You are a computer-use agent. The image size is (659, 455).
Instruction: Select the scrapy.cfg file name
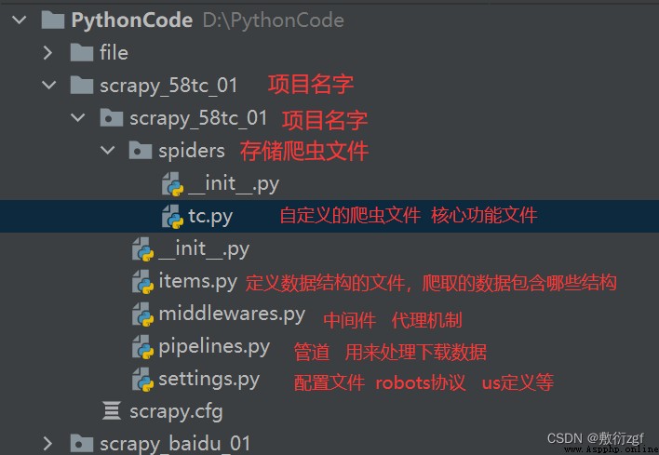tap(176, 411)
